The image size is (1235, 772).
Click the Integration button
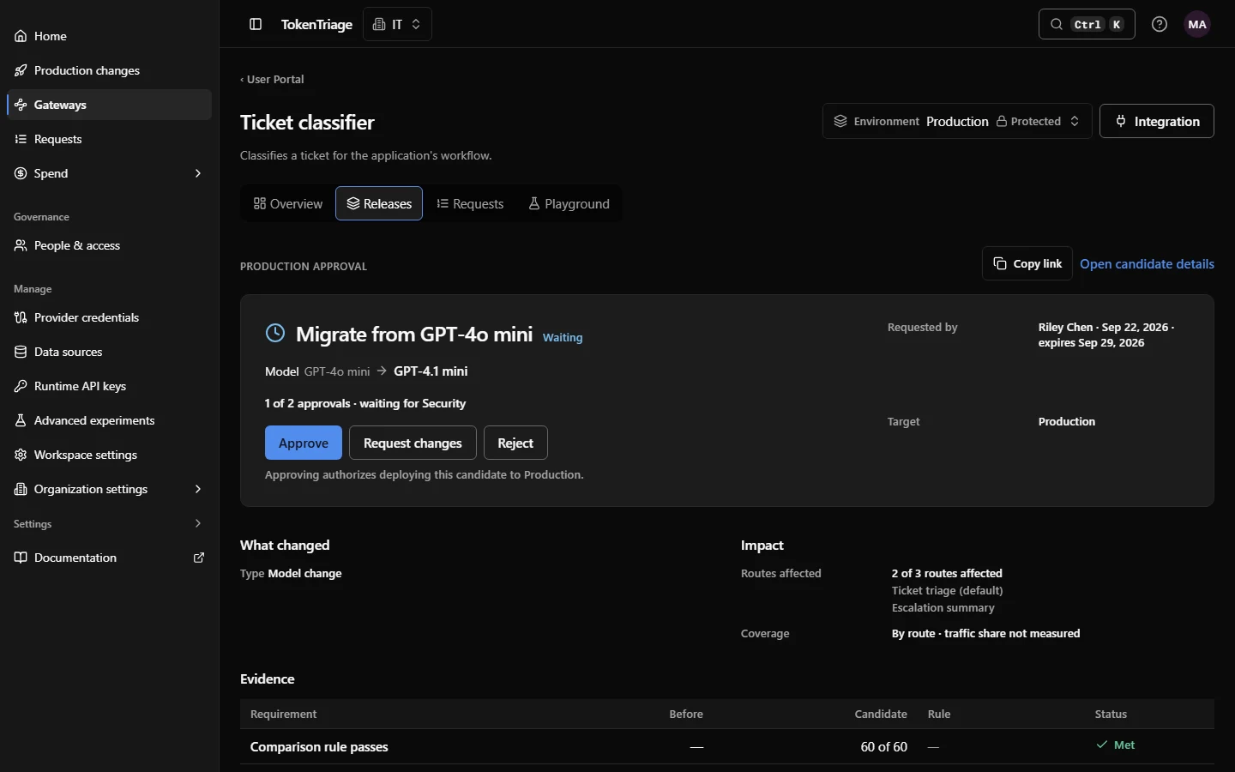pyautogui.click(x=1157, y=121)
